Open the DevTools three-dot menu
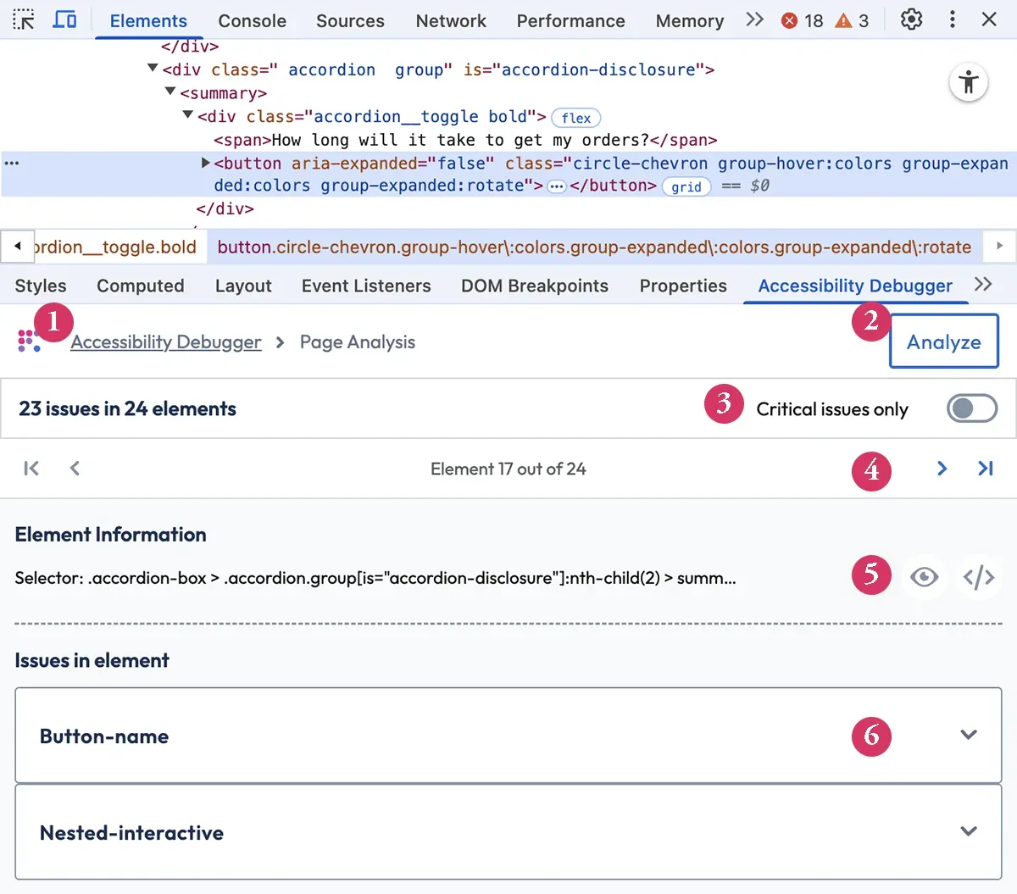Image resolution: width=1017 pixels, height=894 pixels. point(953,19)
